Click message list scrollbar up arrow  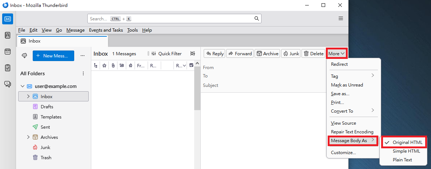[197, 64]
